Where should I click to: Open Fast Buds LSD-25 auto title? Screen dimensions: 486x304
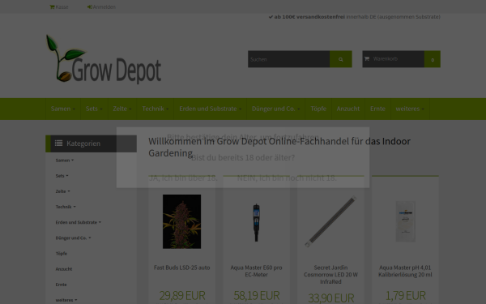pos(182,268)
